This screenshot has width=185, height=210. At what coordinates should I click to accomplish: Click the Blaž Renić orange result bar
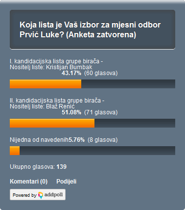point(52,123)
